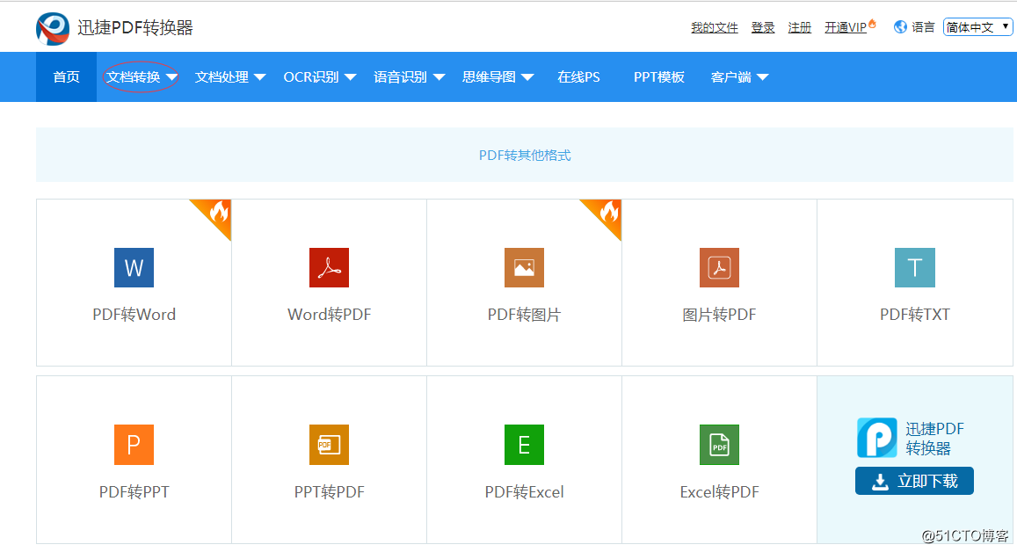Click the PPT转PDF label text

coord(330,491)
